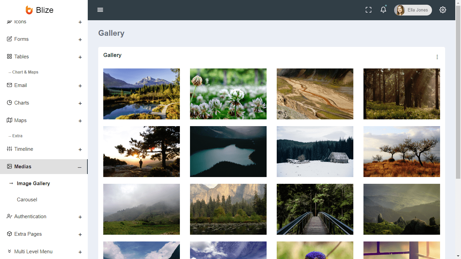Open the Authentication menu label
Image resolution: width=461 pixels, height=259 pixels.
[30, 217]
